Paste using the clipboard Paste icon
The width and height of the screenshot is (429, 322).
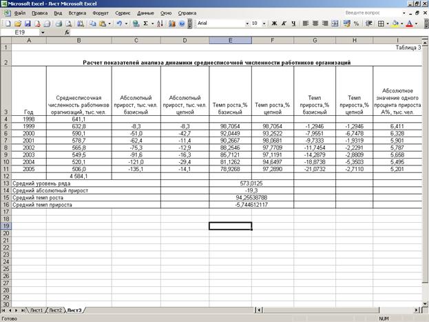pyautogui.click(x=103, y=23)
